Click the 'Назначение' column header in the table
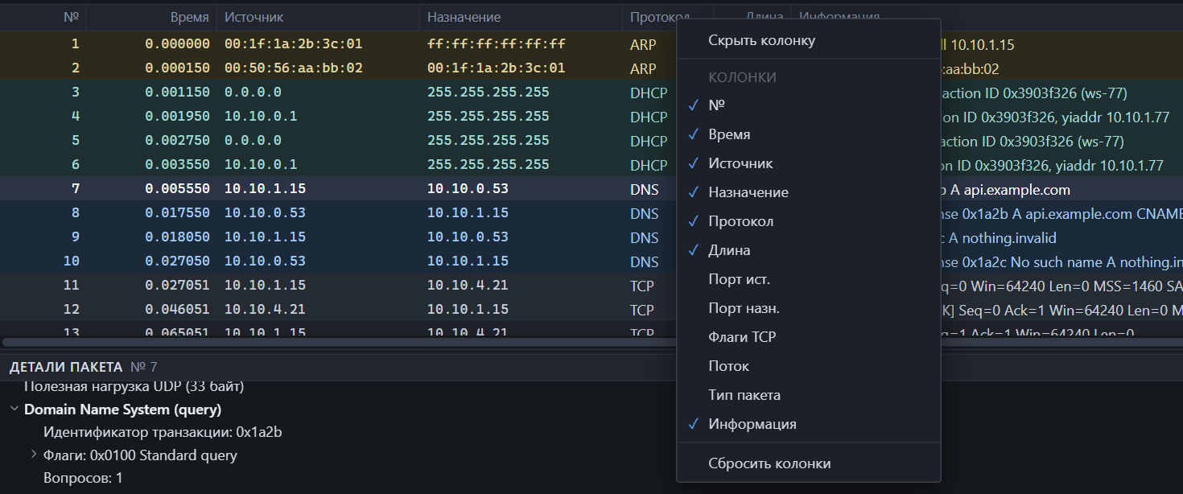The width and height of the screenshot is (1183, 494). (521, 17)
